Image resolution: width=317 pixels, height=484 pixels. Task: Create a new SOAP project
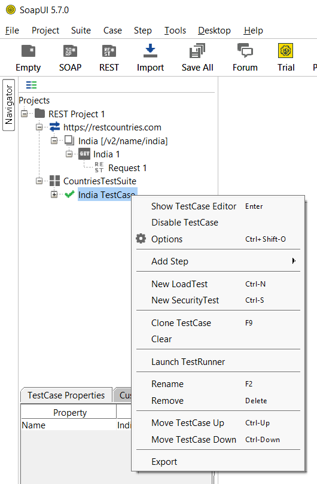click(70, 58)
